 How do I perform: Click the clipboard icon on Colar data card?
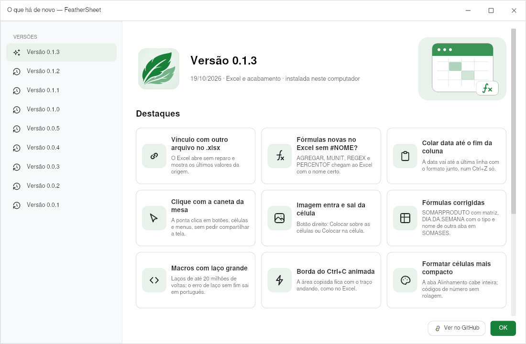click(405, 156)
